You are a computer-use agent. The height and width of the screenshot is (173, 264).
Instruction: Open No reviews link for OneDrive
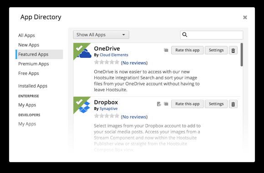click(x=134, y=63)
